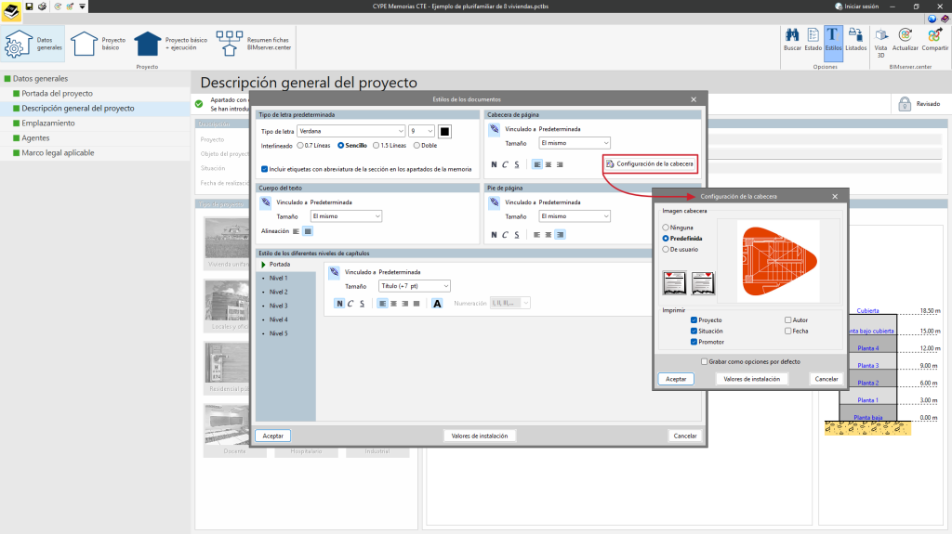Click the black font color swatch
This screenshot has height=534, width=952.
(x=444, y=131)
